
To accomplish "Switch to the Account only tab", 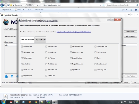I will (x=40, y=40).
